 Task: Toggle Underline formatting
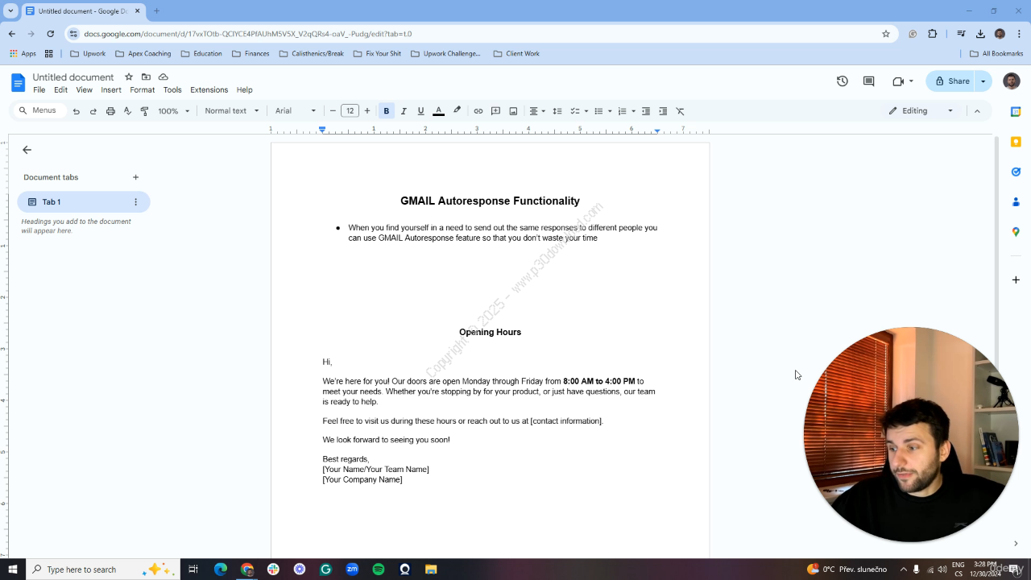(420, 111)
